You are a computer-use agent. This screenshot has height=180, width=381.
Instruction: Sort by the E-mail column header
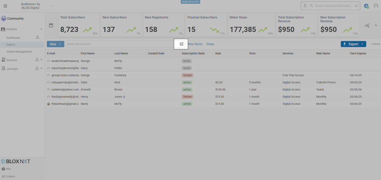pos(51,53)
